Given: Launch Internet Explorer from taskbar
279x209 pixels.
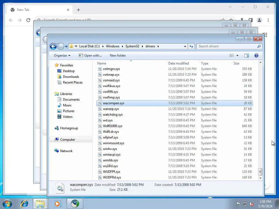Looking at the screenshot, I should [x=24, y=204].
